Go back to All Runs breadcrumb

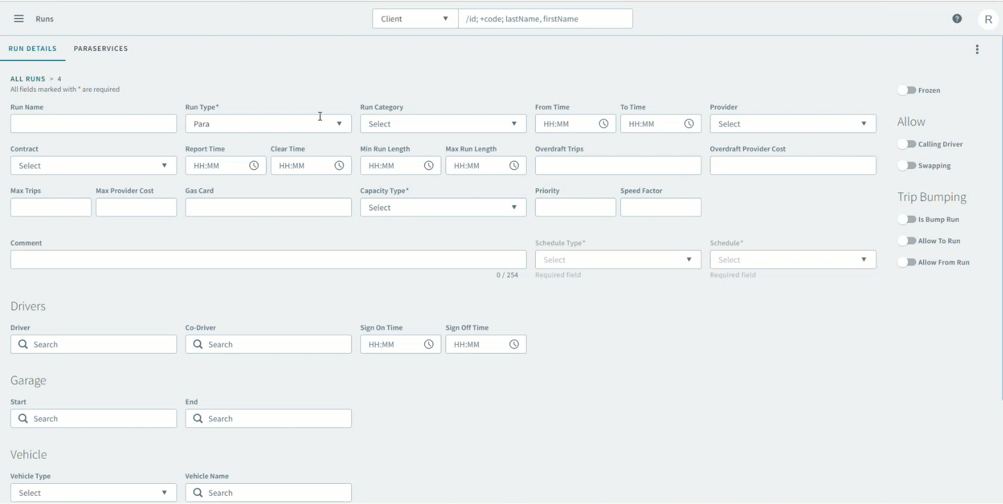(x=27, y=79)
